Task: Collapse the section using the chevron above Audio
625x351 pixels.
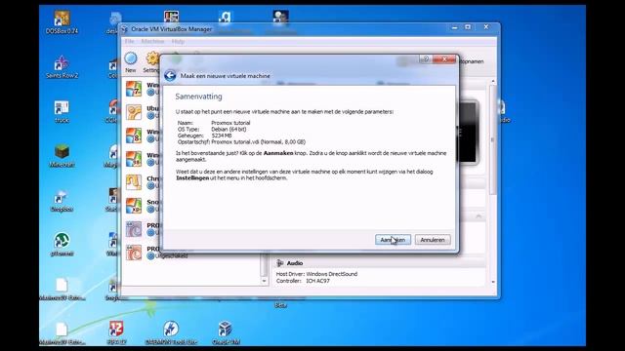Action: tap(479, 216)
